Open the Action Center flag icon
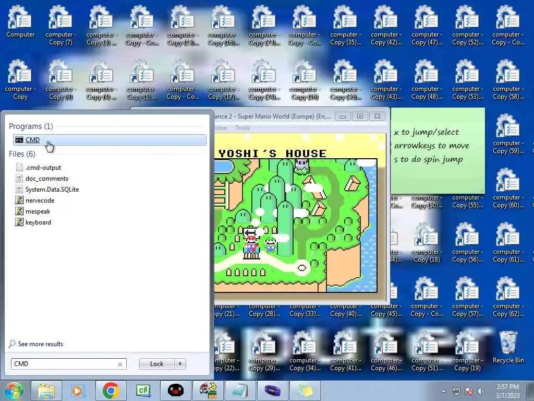Screen dimensions: 534x401 coord(469,391)
